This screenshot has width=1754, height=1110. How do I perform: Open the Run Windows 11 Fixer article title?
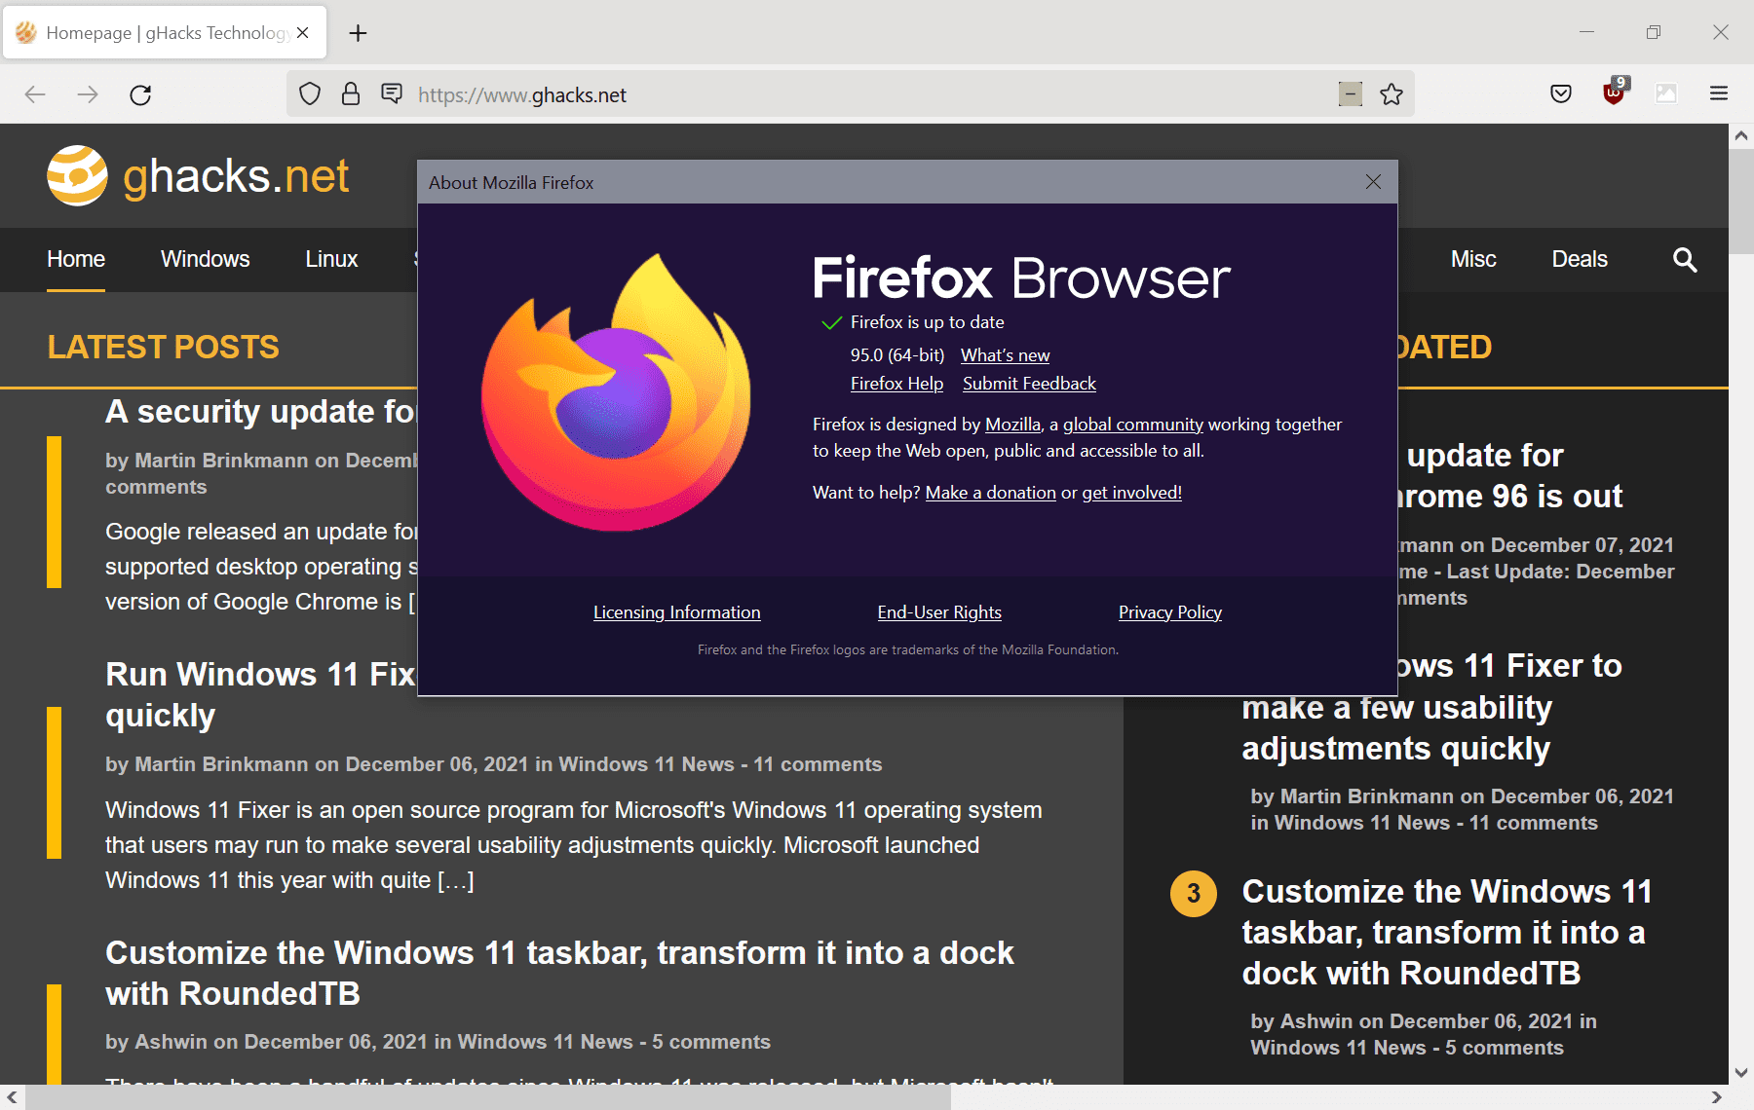(x=260, y=694)
